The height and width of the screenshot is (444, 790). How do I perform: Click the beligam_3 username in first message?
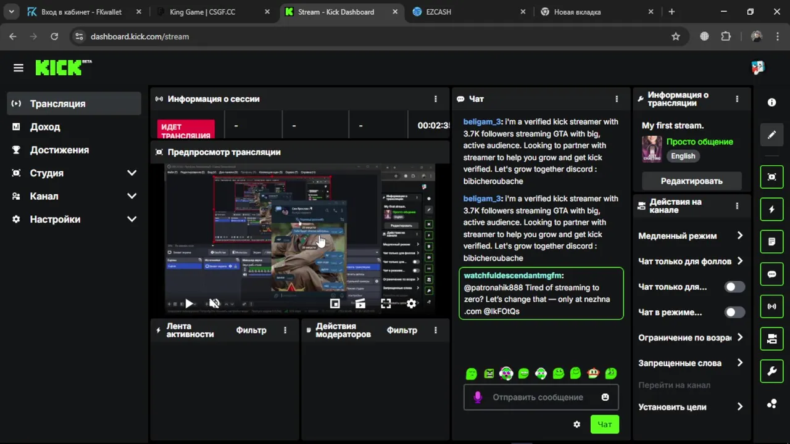[482, 122]
